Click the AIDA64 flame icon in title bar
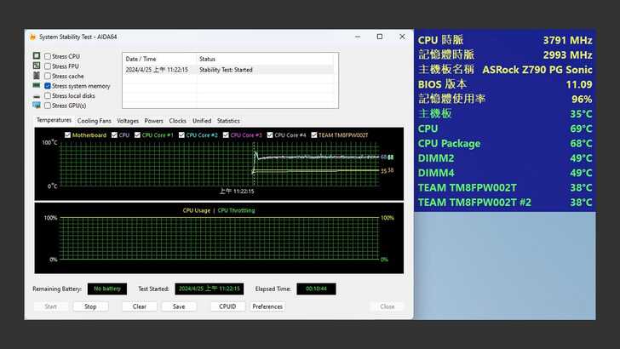 click(x=32, y=37)
